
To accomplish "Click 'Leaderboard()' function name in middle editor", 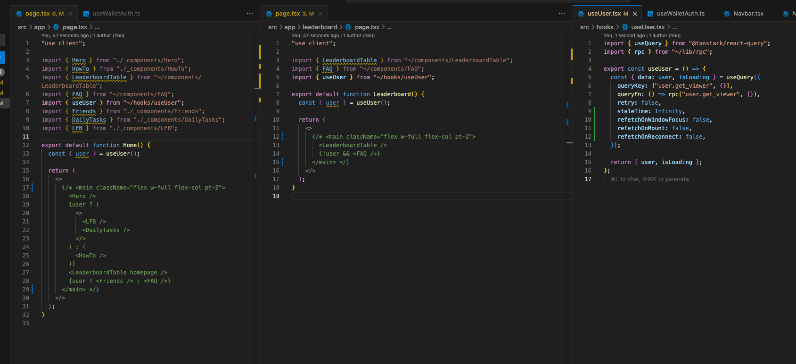I will [x=395, y=94].
